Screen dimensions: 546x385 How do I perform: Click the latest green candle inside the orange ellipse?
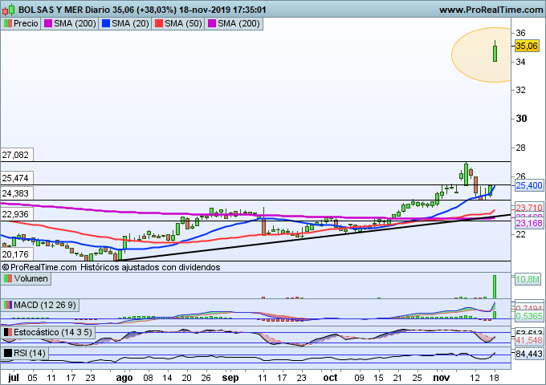pos(495,53)
